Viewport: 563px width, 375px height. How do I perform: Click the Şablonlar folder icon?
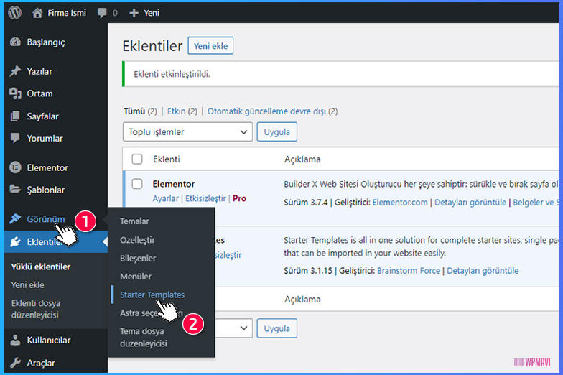point(15,190)
